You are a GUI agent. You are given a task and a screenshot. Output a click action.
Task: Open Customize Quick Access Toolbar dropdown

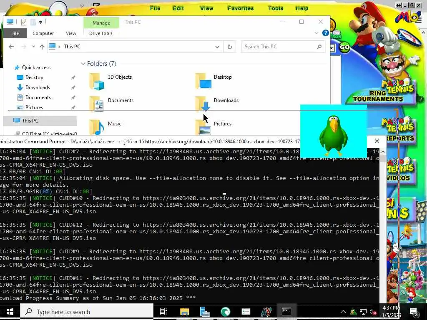coord(40,22)
